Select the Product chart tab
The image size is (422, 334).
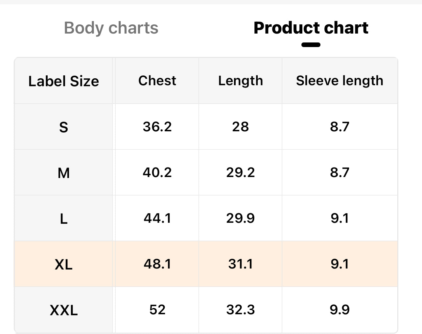tap(311, 28)
